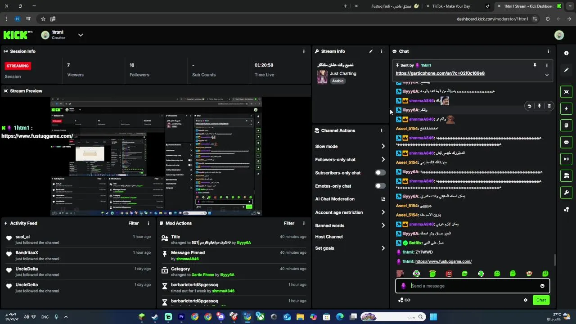Click the three-dot cluster icon in right sidebar
576x324 pixels.
[566, 209]
